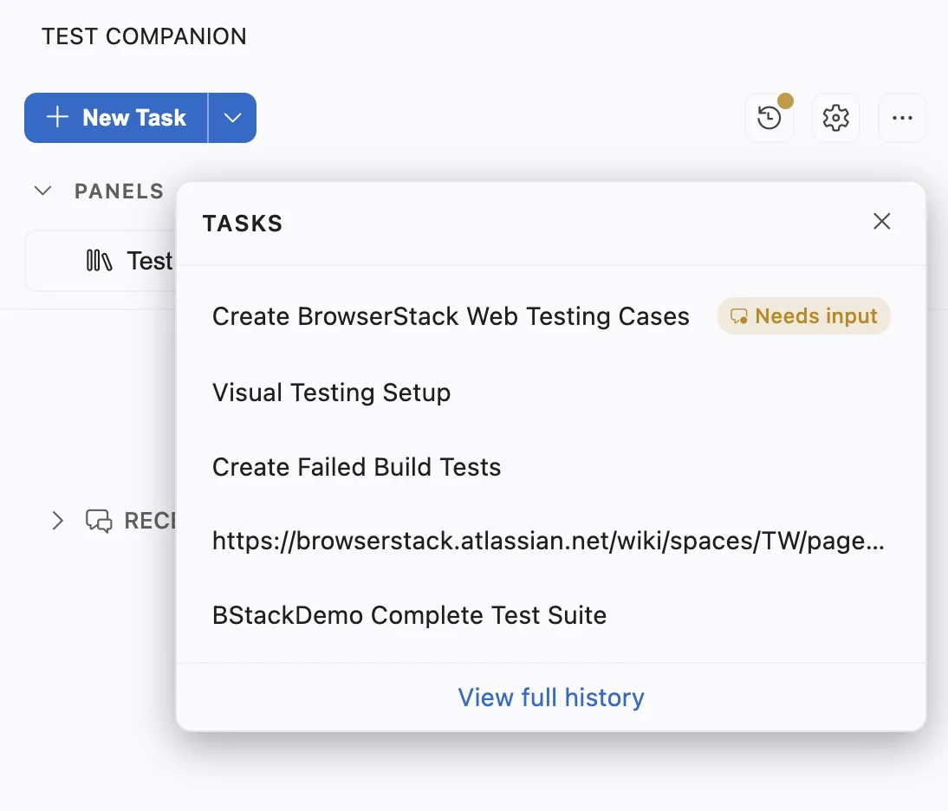
Task: Click the PANELS section heading
Action: (119, 191)
